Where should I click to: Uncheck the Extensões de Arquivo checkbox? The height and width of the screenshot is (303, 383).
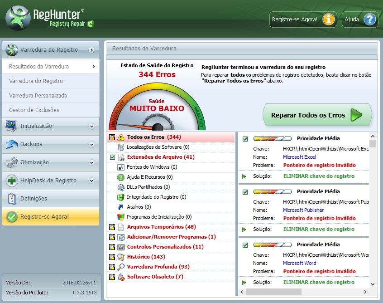112,157
